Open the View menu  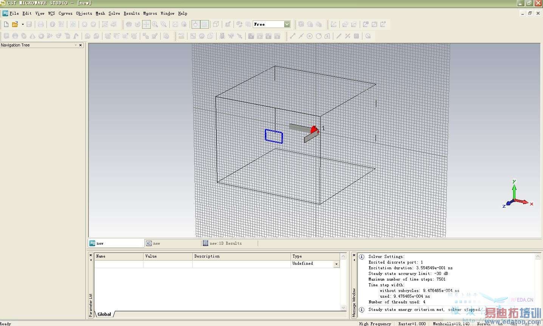(x=40, y=13)
